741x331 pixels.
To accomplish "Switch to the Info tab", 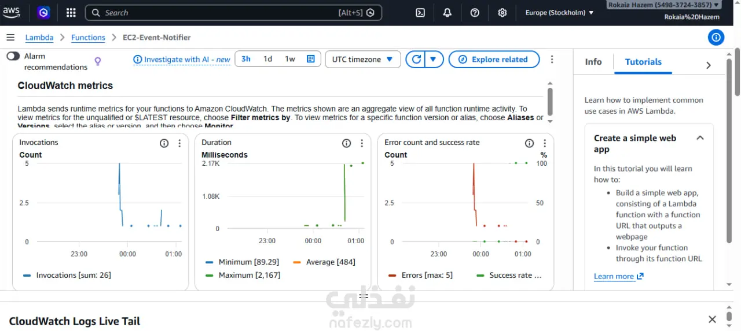I will click(x=593, y=62).
